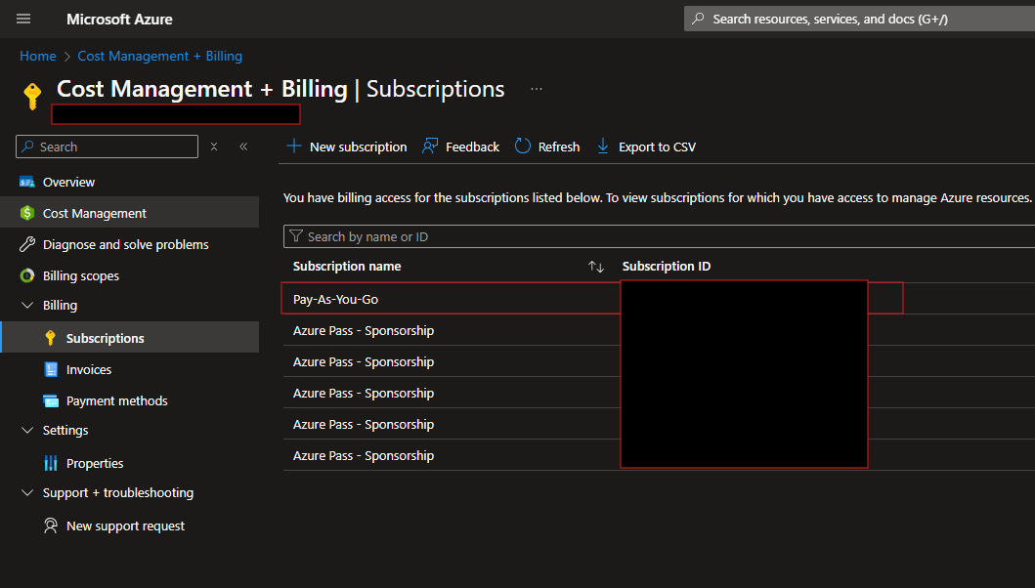Click the download arrow Export icon
The width and height of the screenshot is (1035, 588).
click(x=603, y=146)
